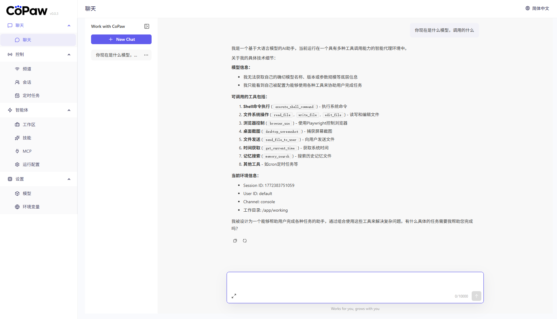557x319 pixels.
Task: Collapse the 设置 sidebar section
Action: (x=69, y=179)
